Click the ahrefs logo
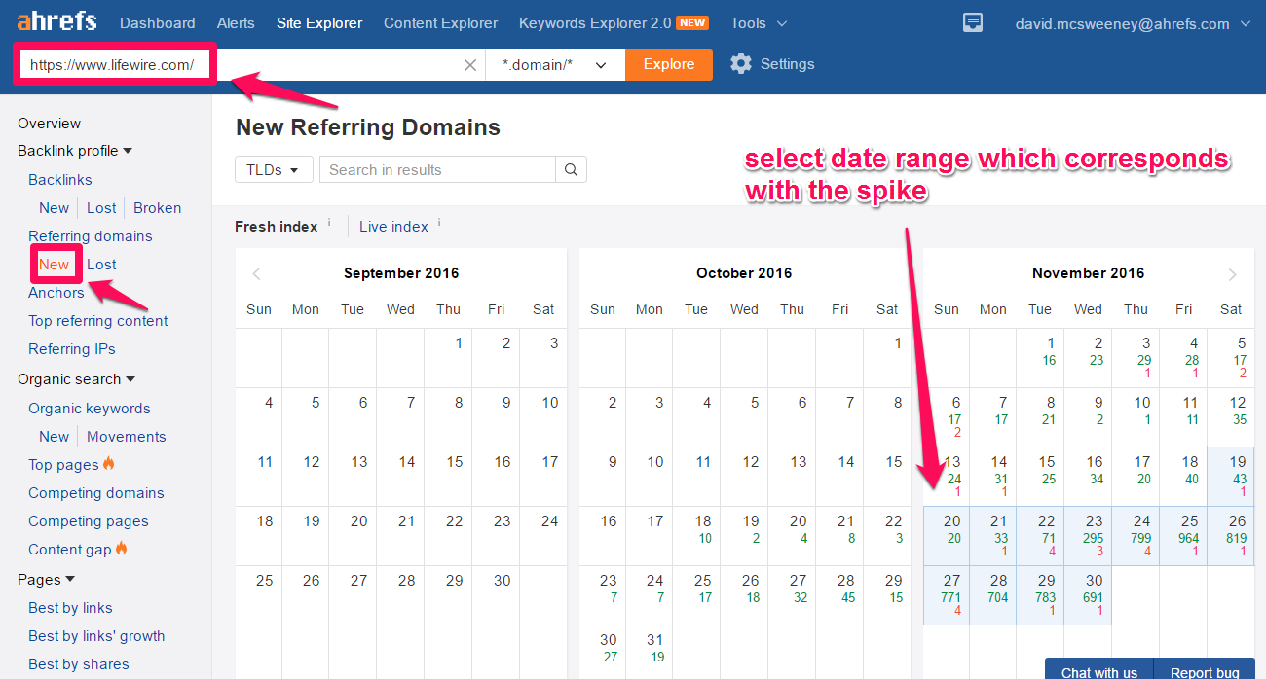Screen dimensions: 1266x679 pos(56,21)
